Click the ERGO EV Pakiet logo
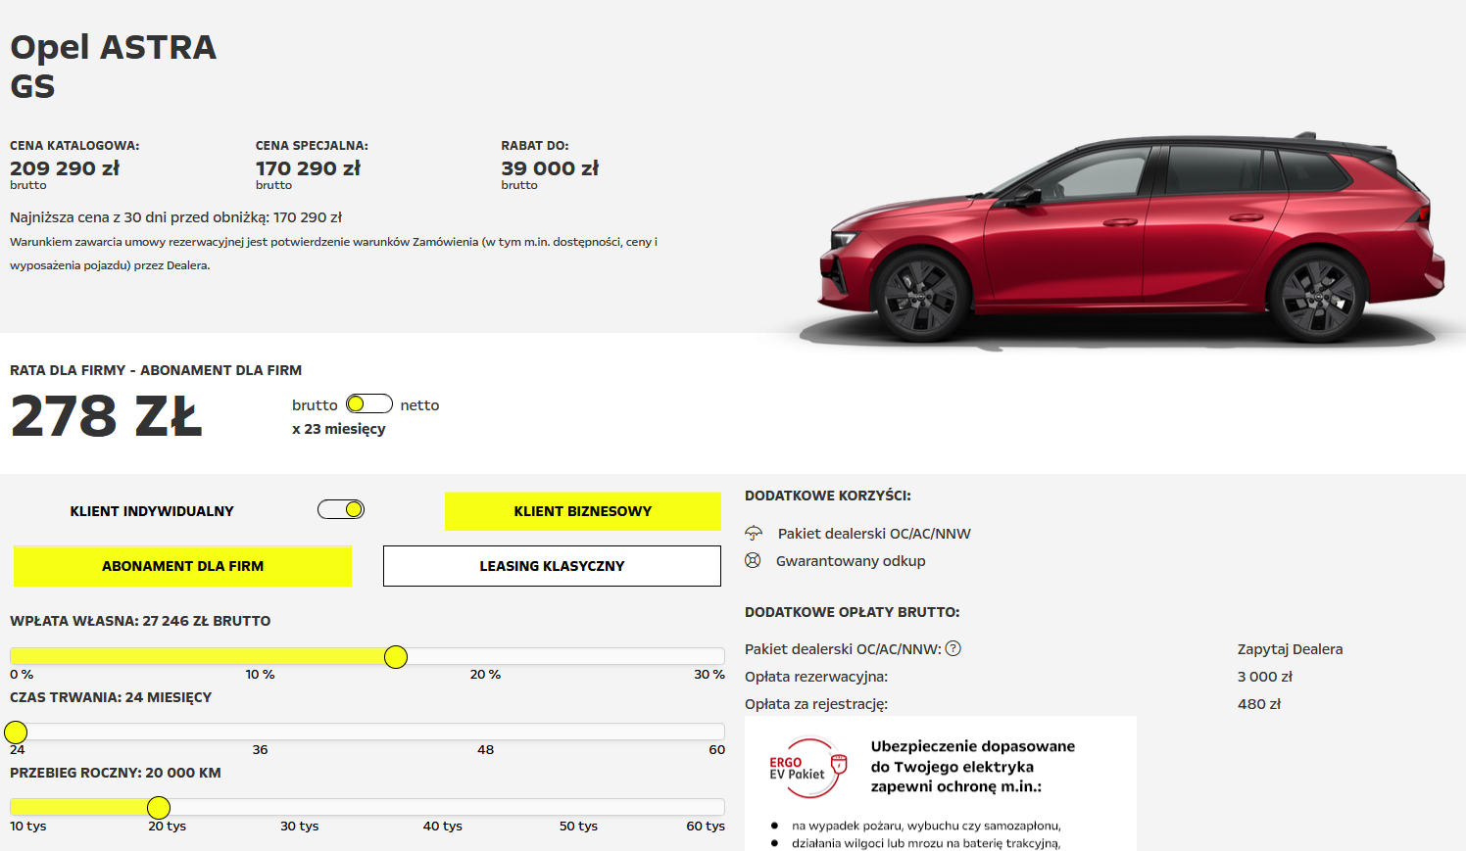1466x851 pixels. tap(808, 768)
